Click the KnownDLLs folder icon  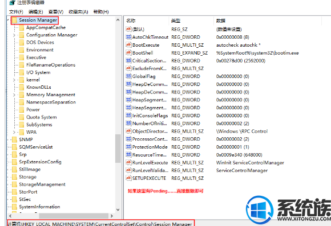tap(22, 87)
